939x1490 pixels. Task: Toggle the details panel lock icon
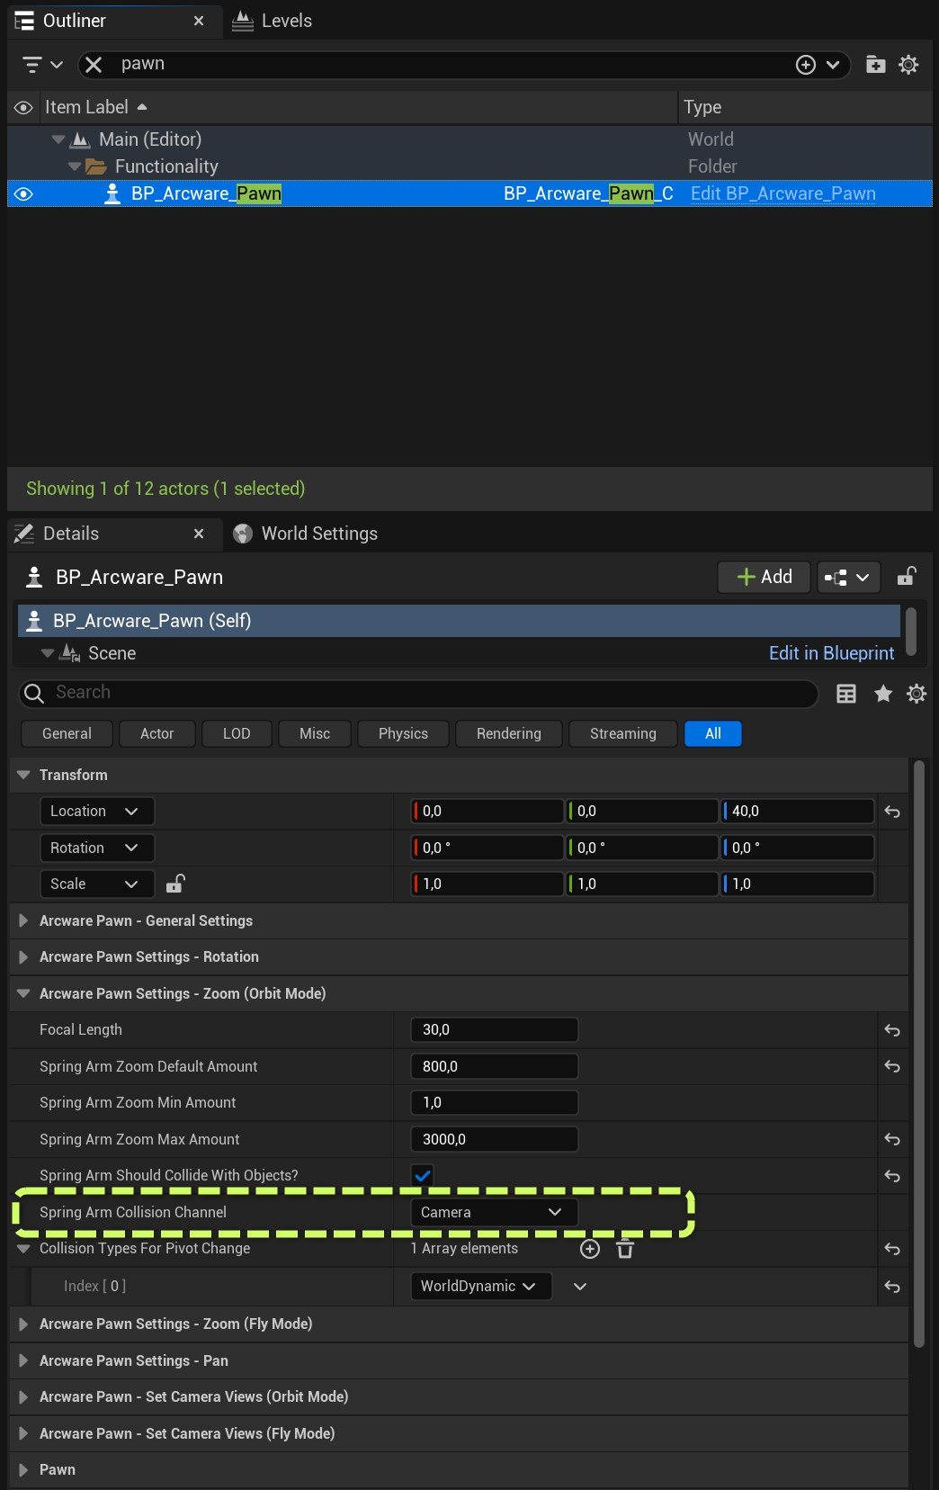pos(907,577)
